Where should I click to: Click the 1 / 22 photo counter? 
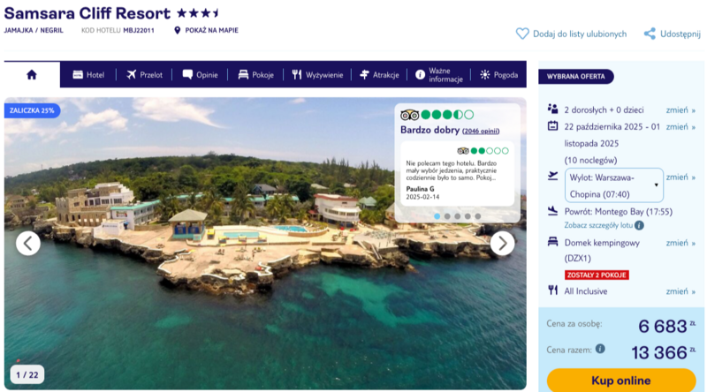click(27, 374)
